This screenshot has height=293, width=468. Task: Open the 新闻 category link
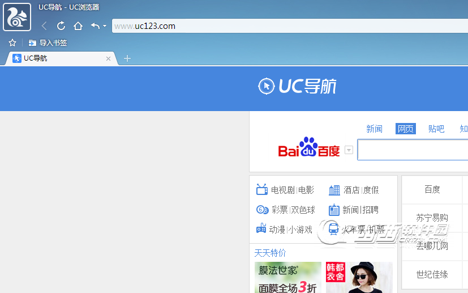[x=350, y=210]
